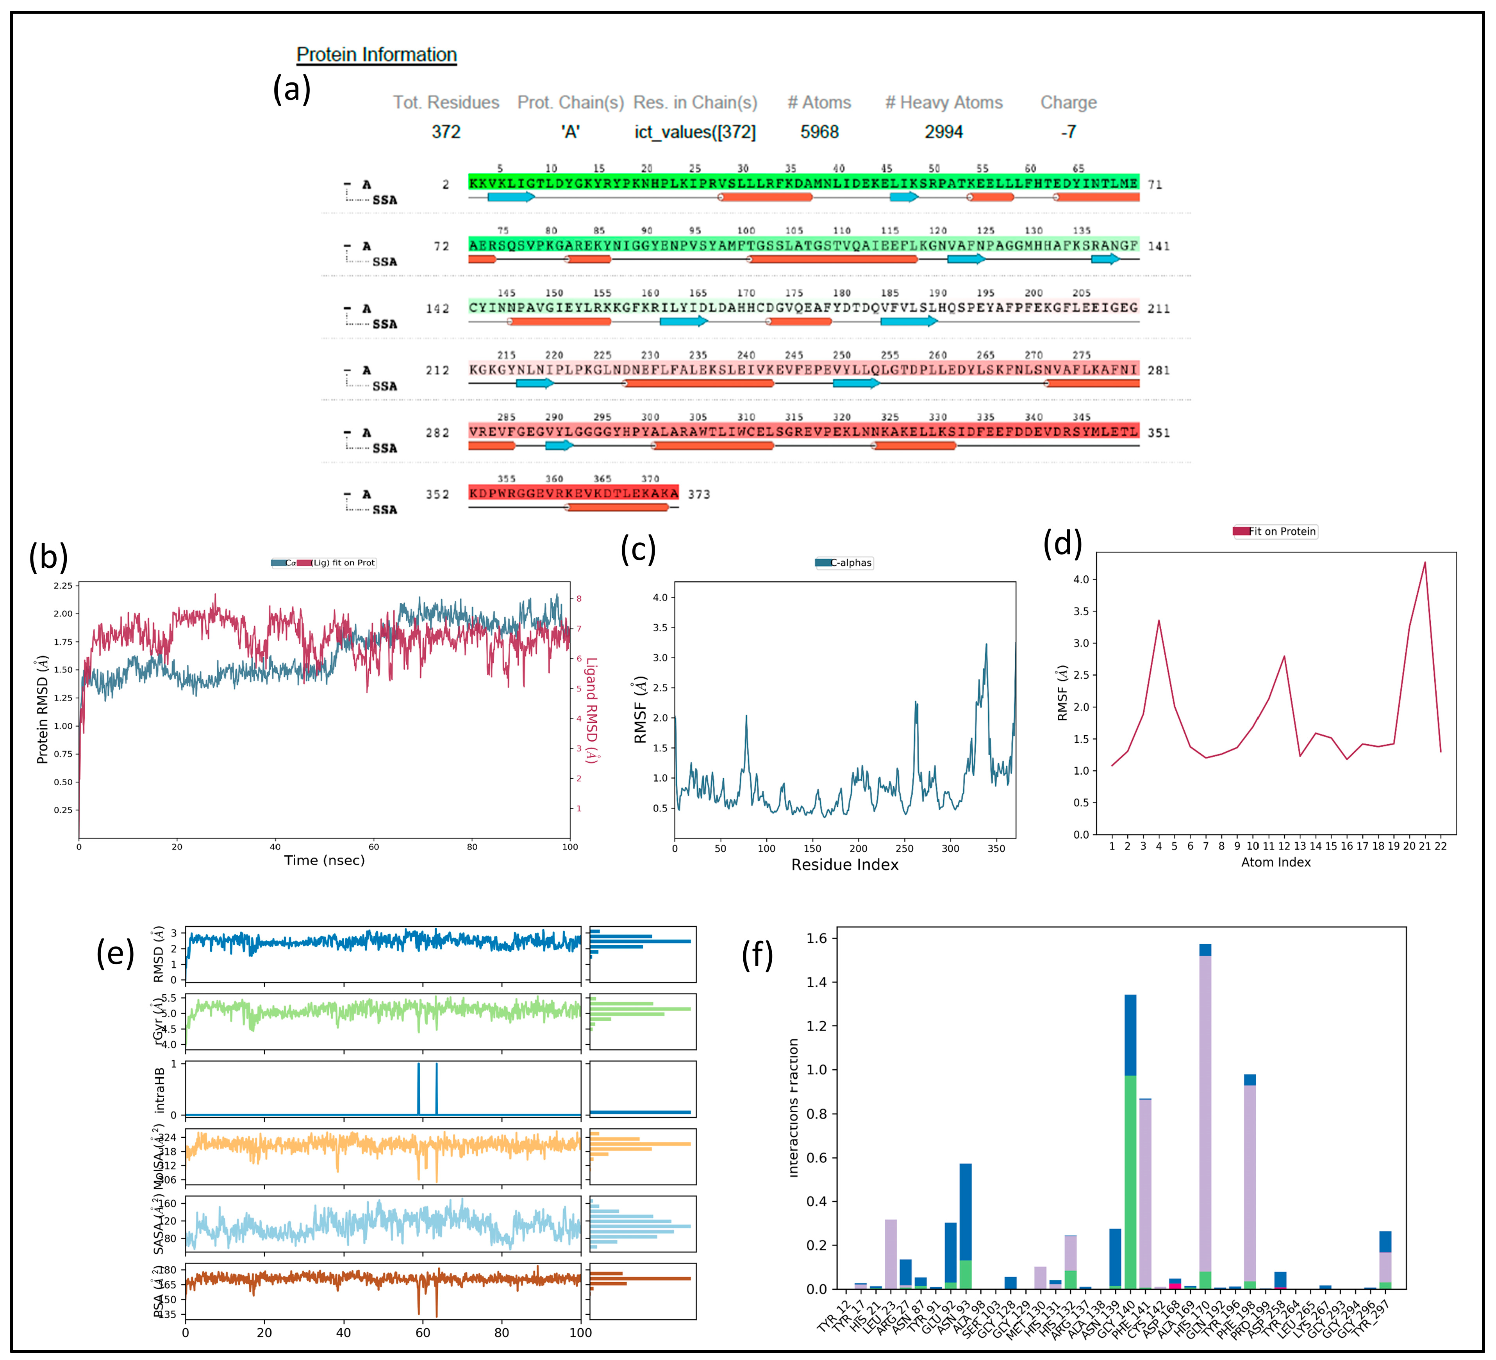Select the # Heavy Atoms header
The image size is (1496, 1360).
(x=944, y=102)
